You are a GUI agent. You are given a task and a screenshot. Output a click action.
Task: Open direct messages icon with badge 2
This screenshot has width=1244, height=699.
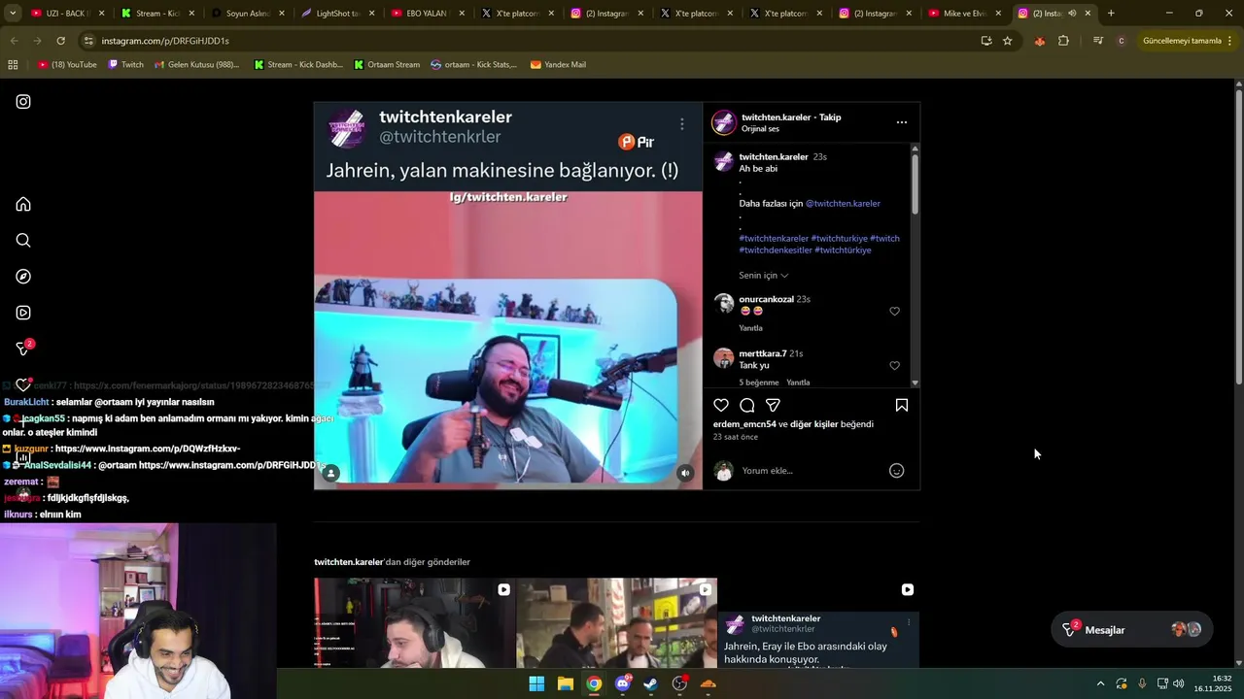pyautogui.click(x=25, y=348)
